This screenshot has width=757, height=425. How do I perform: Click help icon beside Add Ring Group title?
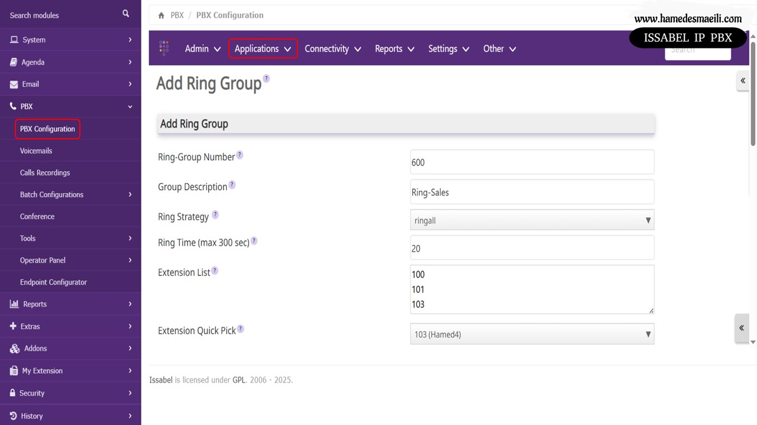pos(266,79)
